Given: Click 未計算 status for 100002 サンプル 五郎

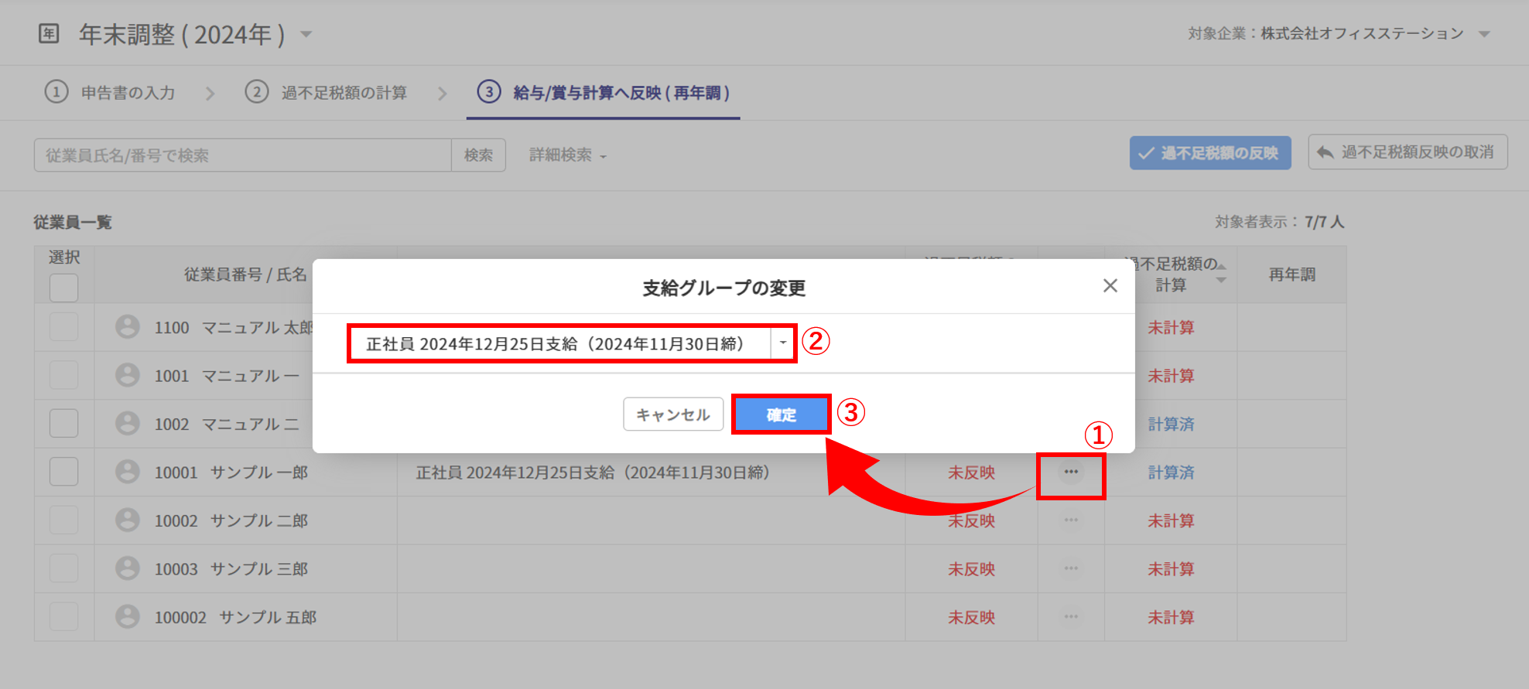Looking at the screenshot, I should coord(1171,618).
